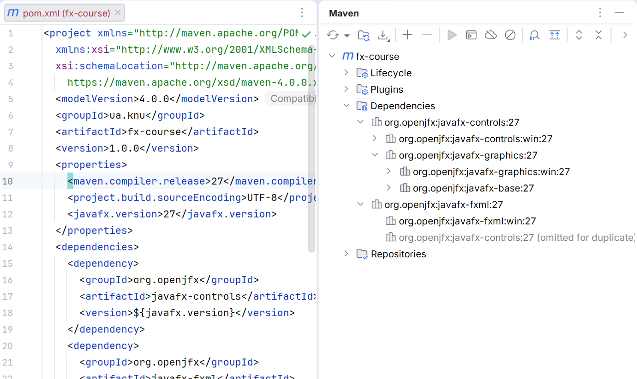The height and width of the screenshot is (379, 637).
Task: Click the fx-course Maven module icon
Action: coord(348,56)
